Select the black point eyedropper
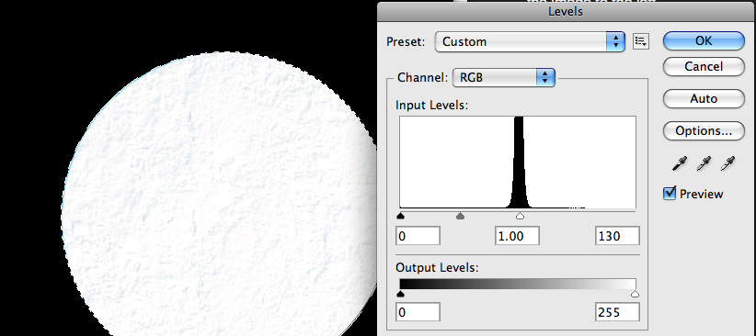 (680, 163)
